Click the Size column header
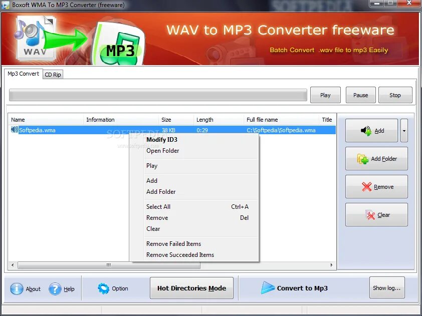The width and height of the screenshot is (422, 316). pyautogui.click(x=176, y=120)
